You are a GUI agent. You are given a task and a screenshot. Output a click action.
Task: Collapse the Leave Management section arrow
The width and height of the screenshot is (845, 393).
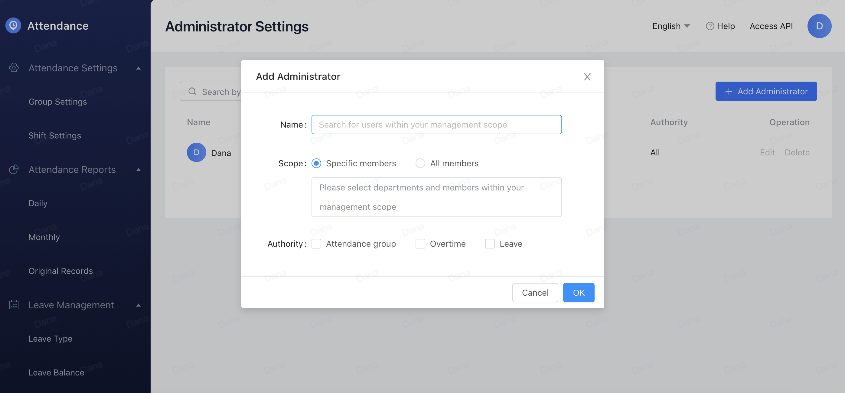click(x=139, y=305)
